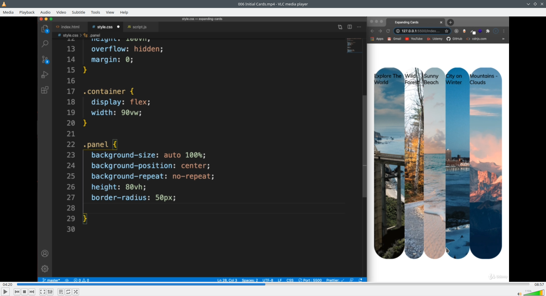Open the VS Code Search icon

[x=45, y=44]
